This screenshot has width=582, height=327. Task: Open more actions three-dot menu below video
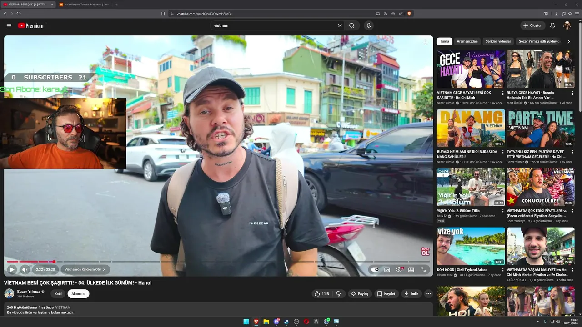tap(428, 294)
